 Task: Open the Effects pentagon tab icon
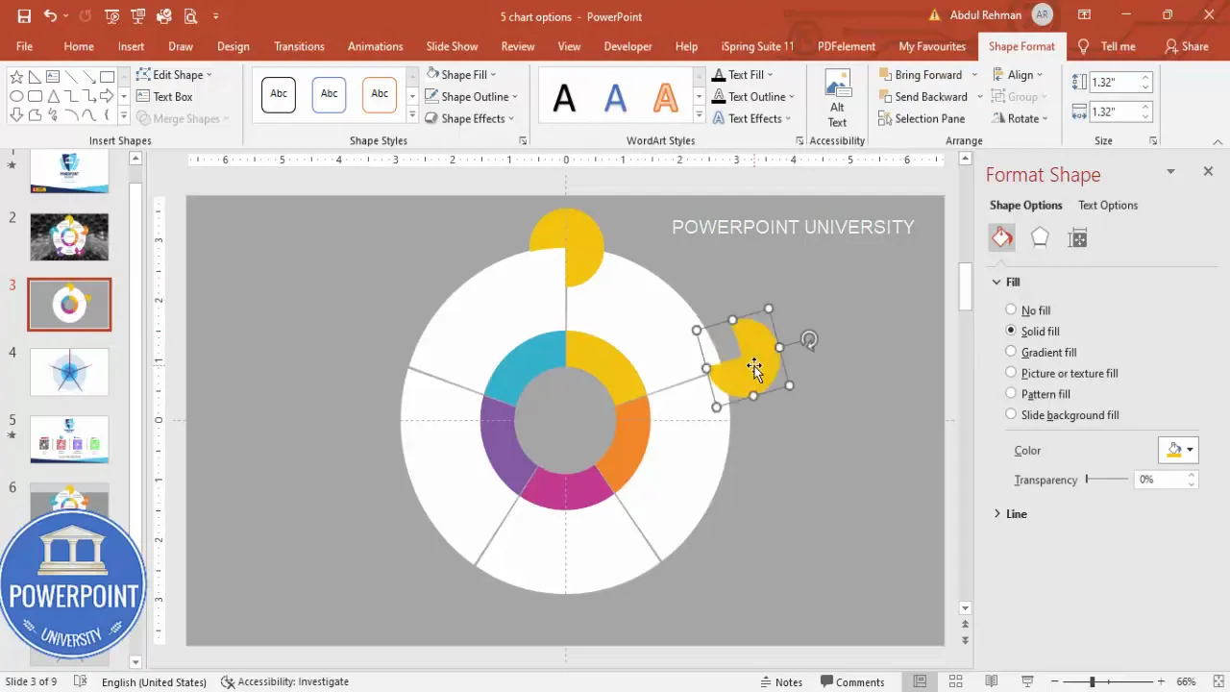click(1040, 238)
